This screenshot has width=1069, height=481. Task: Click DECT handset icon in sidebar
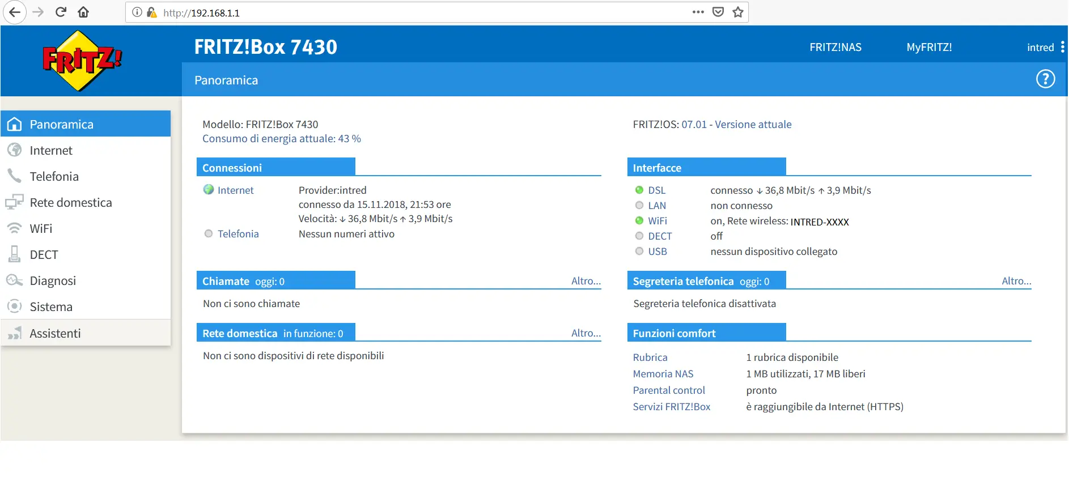15,254
